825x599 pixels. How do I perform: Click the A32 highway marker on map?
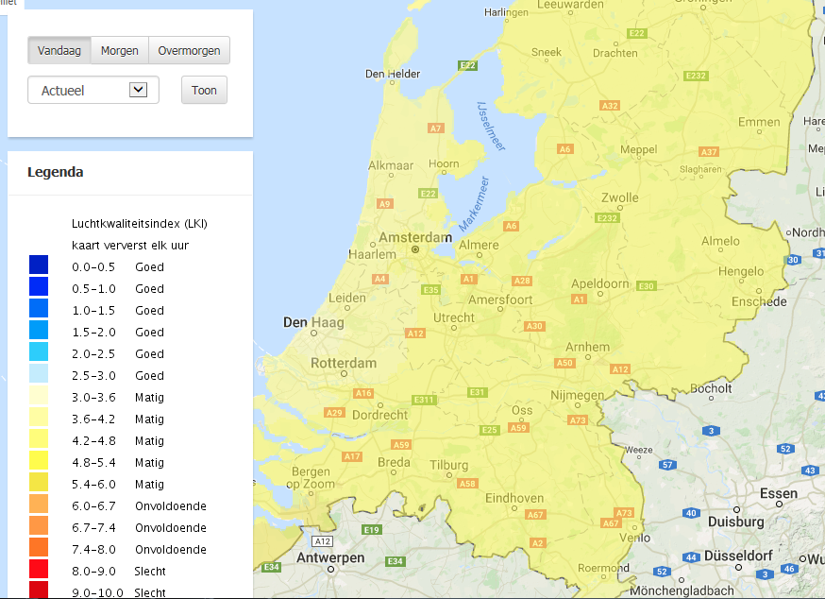pos(610,105)
